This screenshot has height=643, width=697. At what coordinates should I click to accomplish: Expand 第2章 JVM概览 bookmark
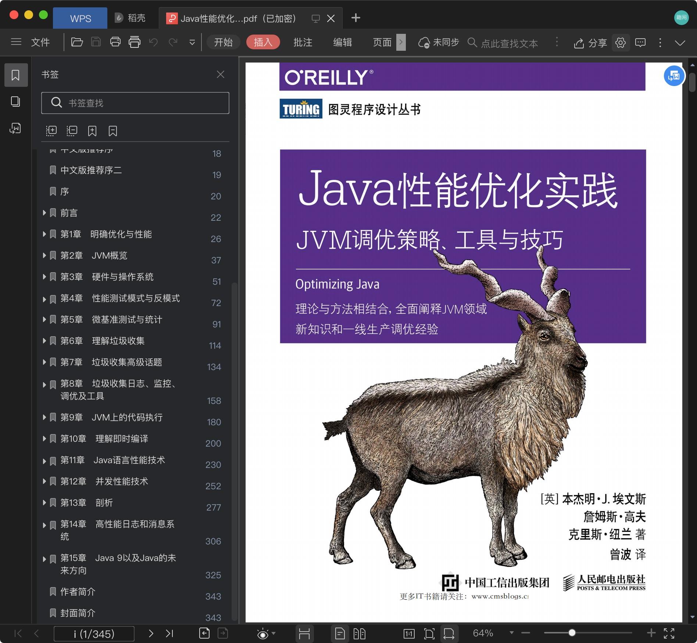(44, 255)
